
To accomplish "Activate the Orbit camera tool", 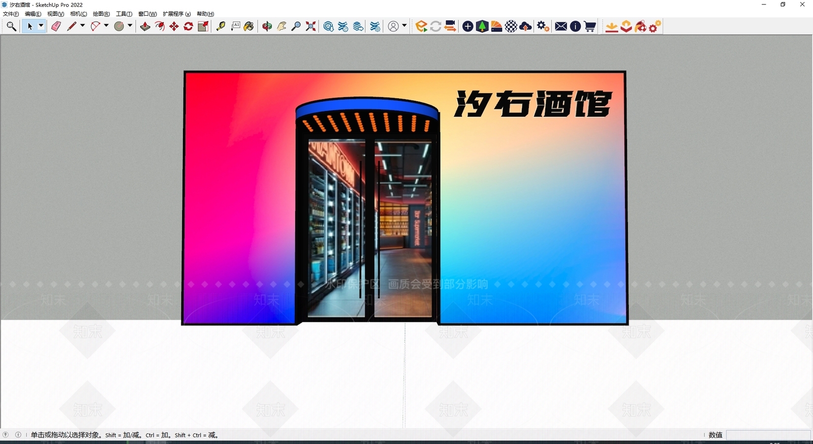I will [267, 26].
